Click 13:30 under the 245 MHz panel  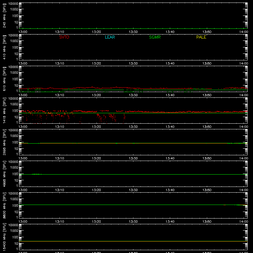(133, 32)
